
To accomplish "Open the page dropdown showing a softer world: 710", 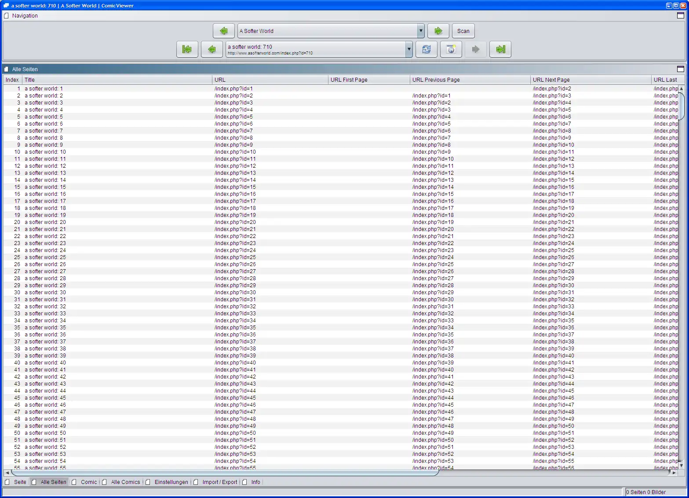I will point(409,49).
